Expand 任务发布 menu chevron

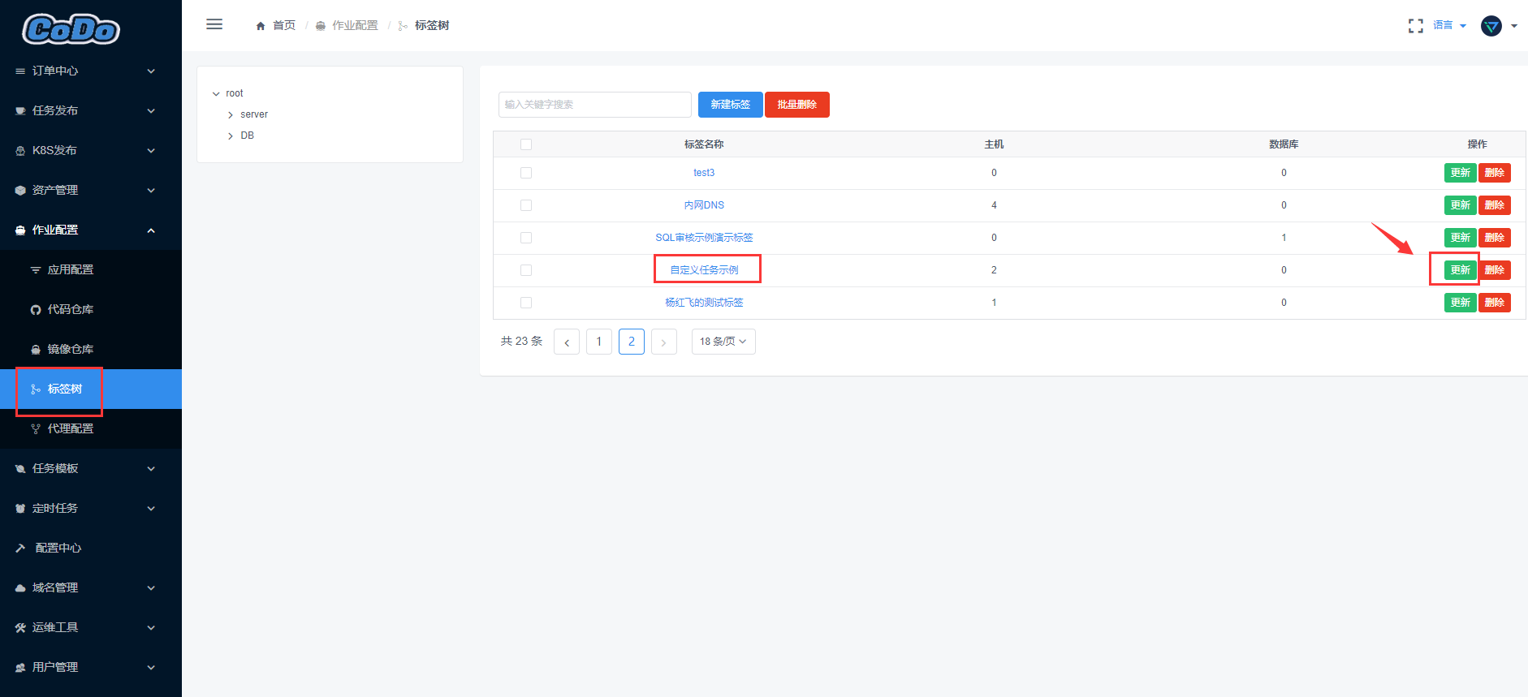pos(151,111)
